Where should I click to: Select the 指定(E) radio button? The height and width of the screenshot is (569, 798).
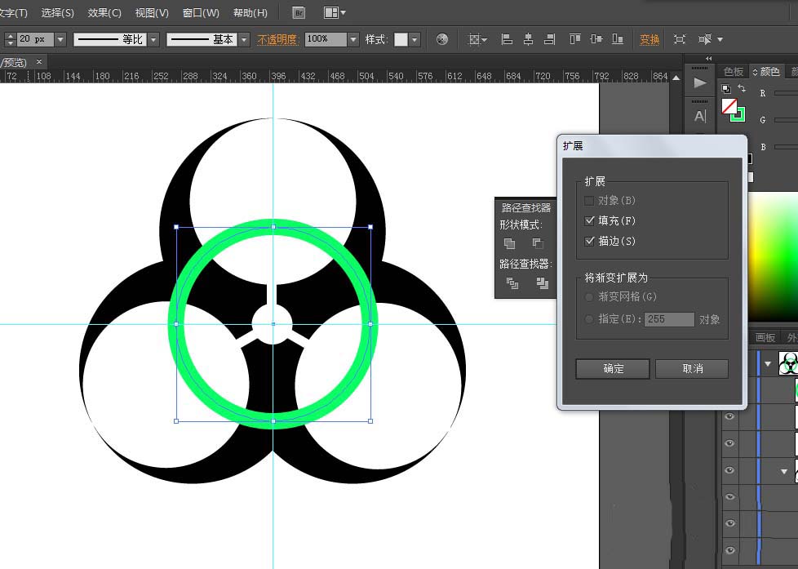click(x=589, y=319)
